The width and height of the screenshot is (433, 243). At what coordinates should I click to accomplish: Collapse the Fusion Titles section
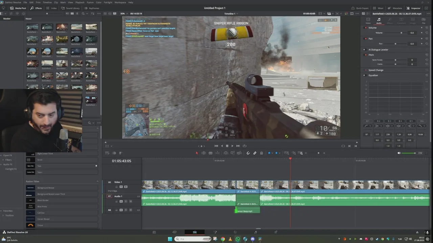pos(98,181)
